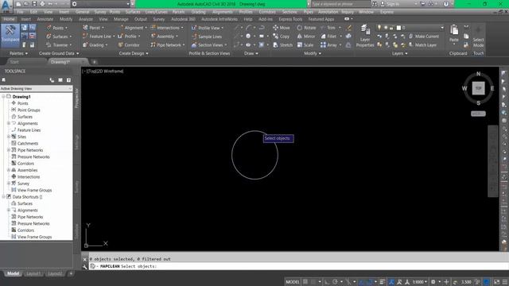Click the customization menu icon in status bar
This screenshot has width=509, height=286.
click(505, 282)
